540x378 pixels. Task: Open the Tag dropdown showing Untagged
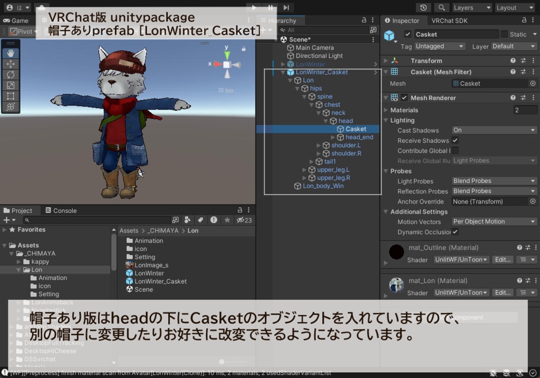tap(440, 46)
